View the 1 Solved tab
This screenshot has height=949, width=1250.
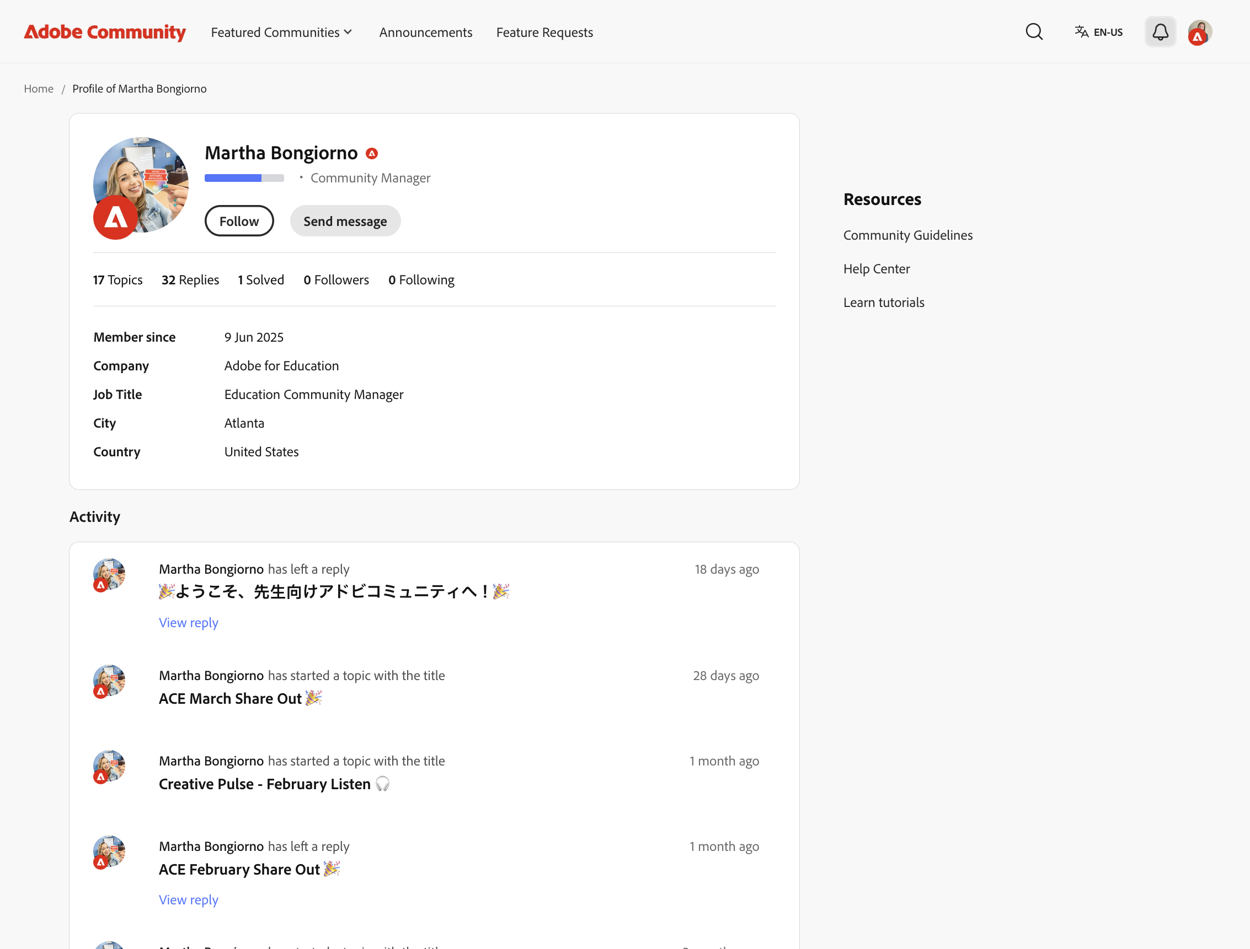tap(260, 279)
